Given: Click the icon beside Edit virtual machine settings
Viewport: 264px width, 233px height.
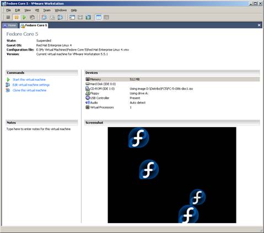Looking at the screenshot, I should (8, 85).
